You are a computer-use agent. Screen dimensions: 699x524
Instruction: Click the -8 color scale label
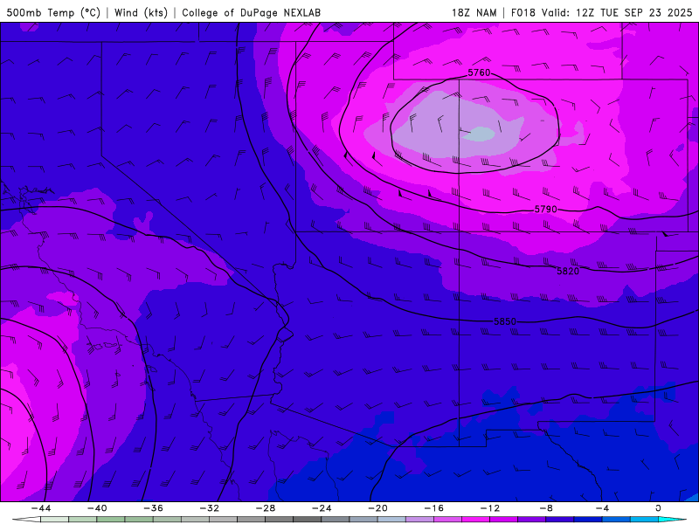click(547, 508)
